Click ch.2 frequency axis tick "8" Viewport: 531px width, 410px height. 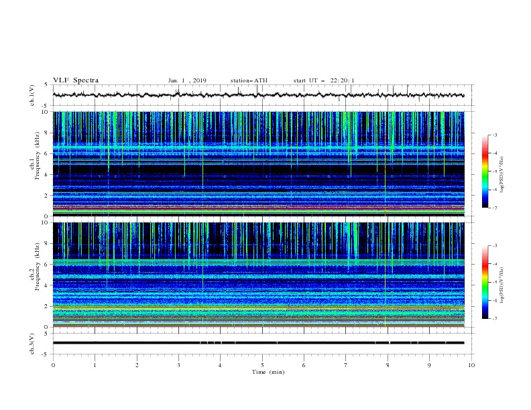pyautogui.click(x=47, y=243)
